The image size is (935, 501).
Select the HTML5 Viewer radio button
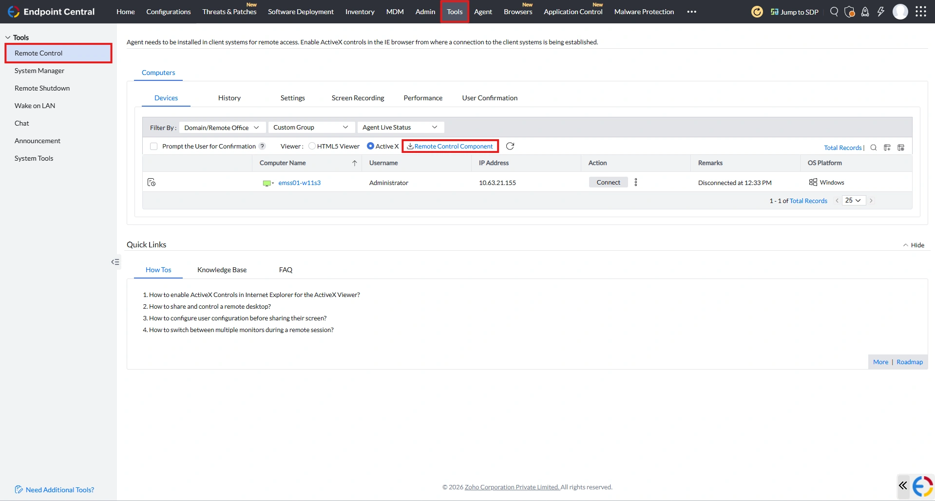coord(312,146)
